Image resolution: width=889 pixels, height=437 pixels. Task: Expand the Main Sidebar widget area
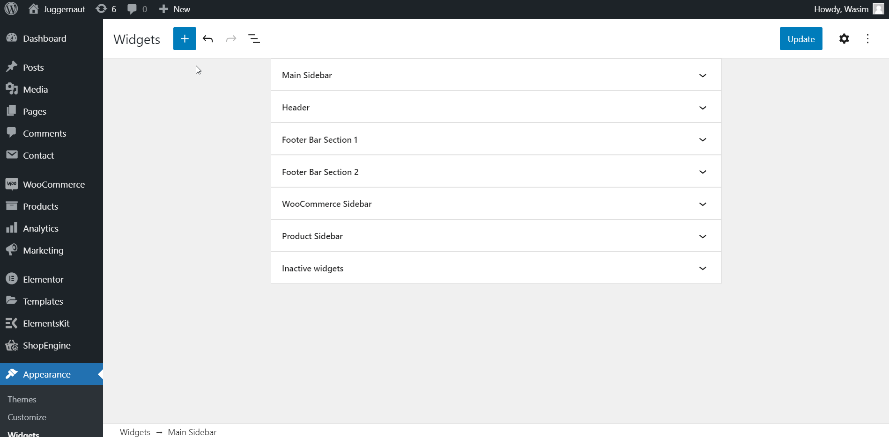pos(496,75)
